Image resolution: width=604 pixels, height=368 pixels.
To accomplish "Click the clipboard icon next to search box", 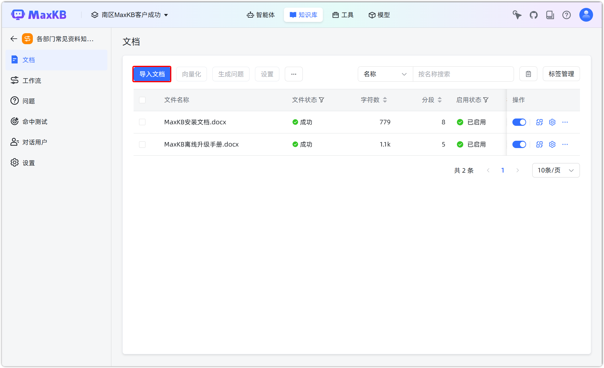I will (528, 74).
